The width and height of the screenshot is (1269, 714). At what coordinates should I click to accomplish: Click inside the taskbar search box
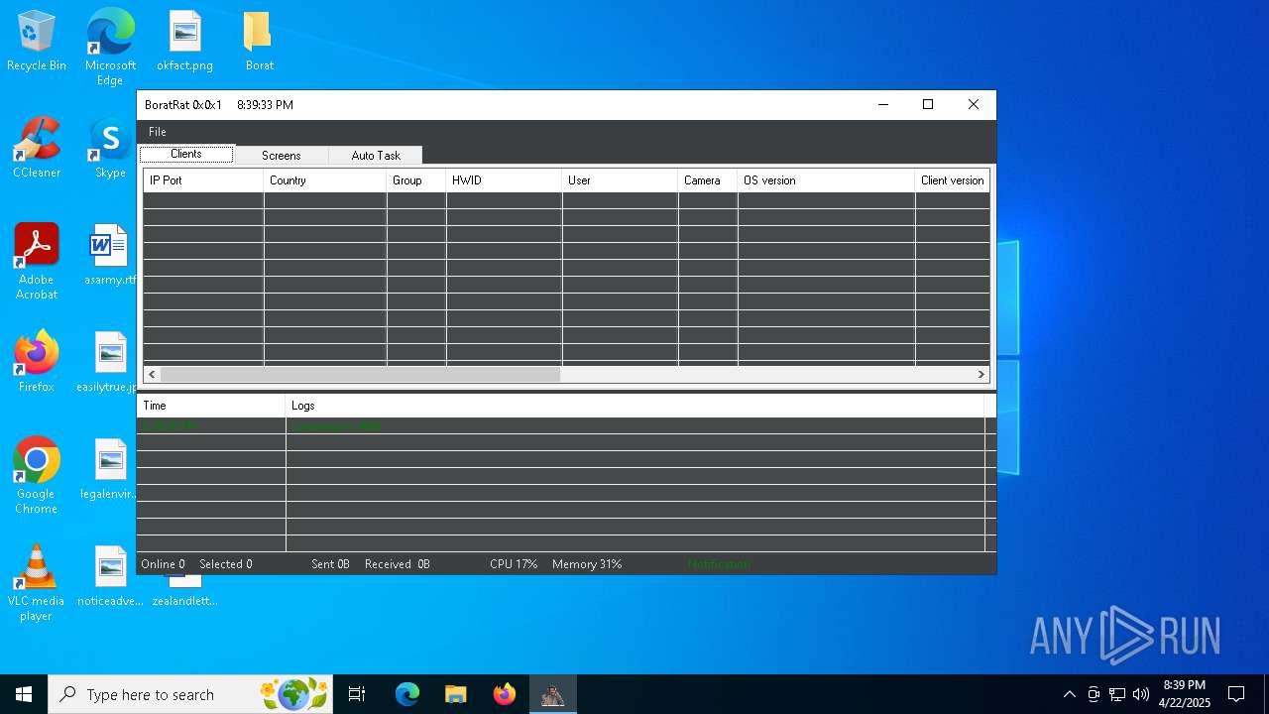(x=190, y=694)
